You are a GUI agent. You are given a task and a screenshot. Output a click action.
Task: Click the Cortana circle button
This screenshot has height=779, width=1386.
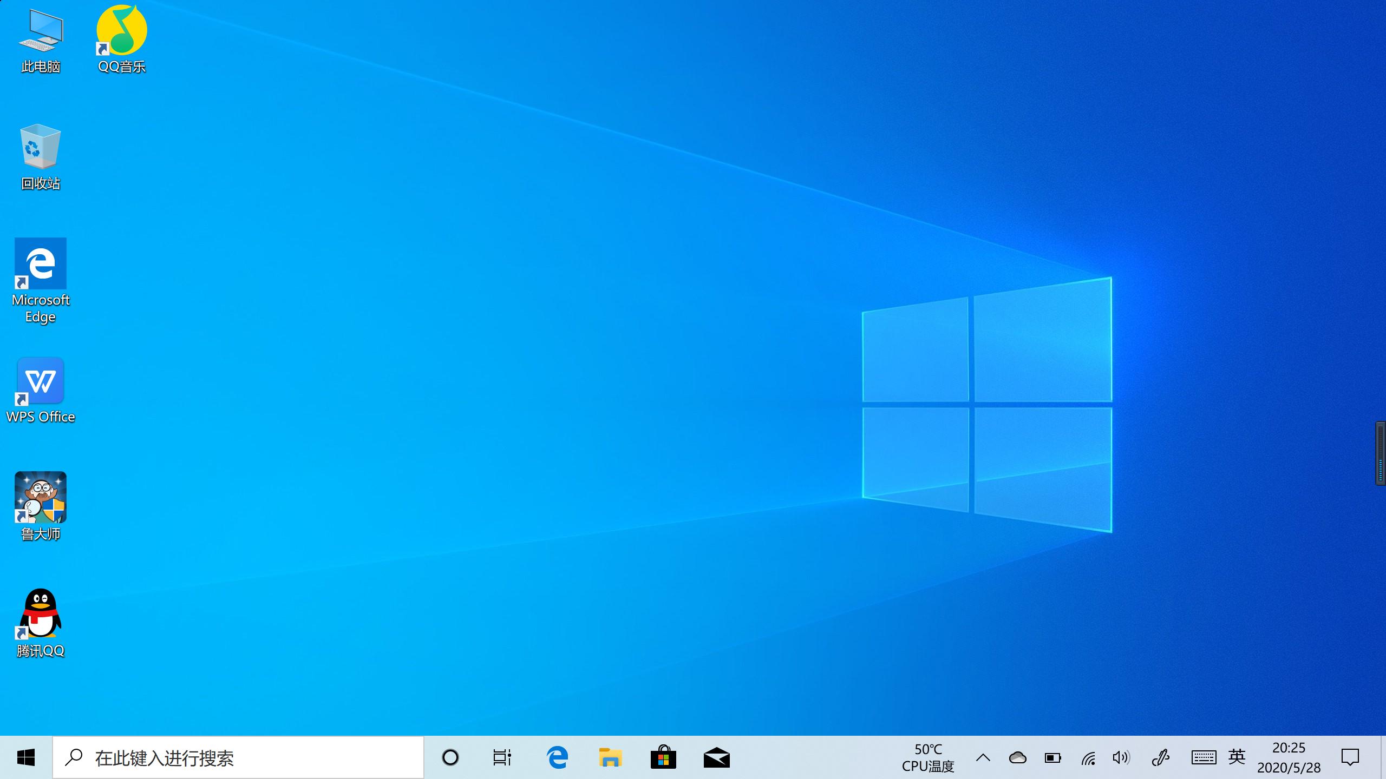(450, 757)
